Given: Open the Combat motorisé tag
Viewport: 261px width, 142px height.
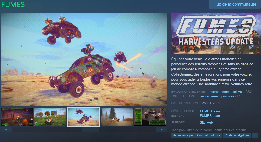Looking at the screenshot, I should (209, 135).
